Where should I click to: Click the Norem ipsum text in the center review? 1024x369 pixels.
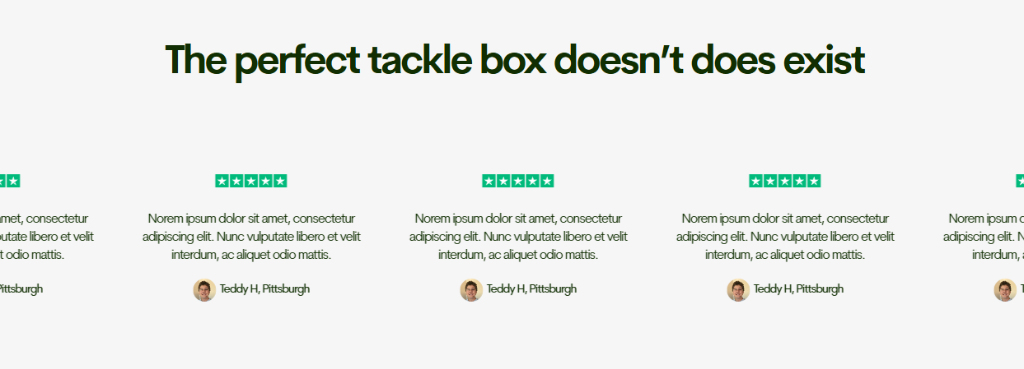(517, 237)
